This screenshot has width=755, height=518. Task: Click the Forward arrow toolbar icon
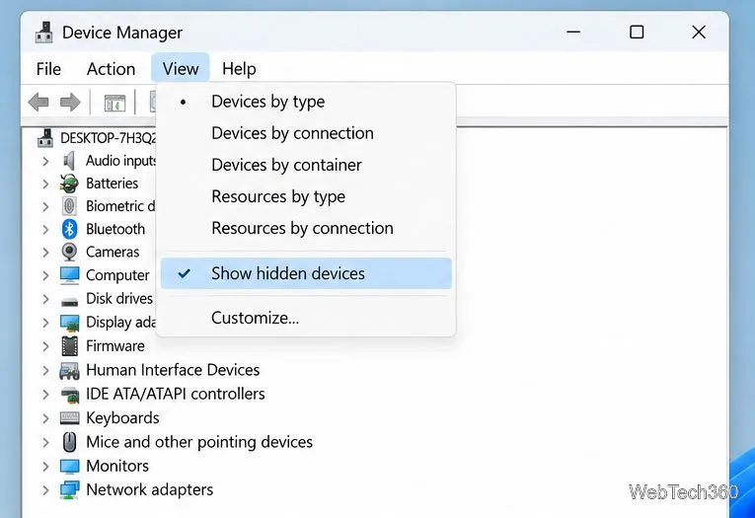coord(70,102)
